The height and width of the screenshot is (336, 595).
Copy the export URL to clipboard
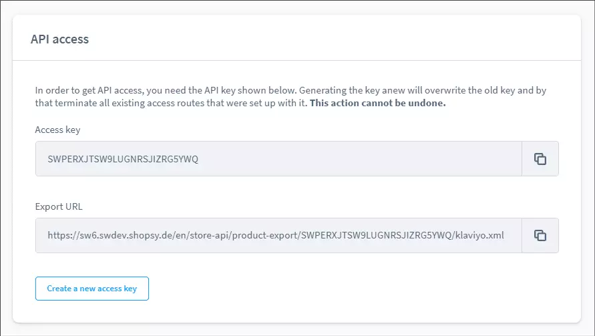(540, 235)
